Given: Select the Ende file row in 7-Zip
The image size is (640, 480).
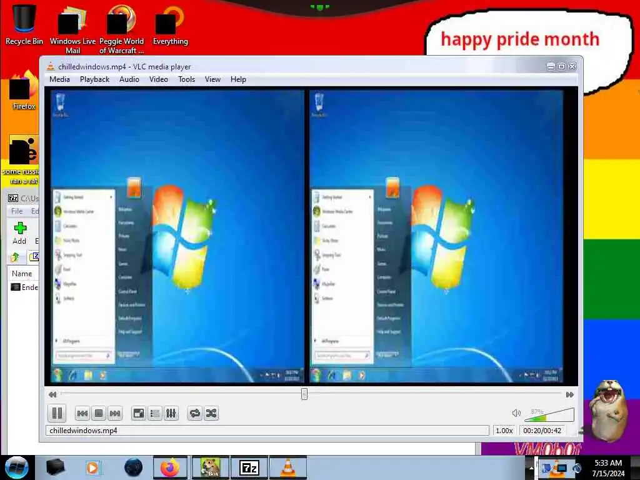Looking at the screenshot, I should point(24,287).
